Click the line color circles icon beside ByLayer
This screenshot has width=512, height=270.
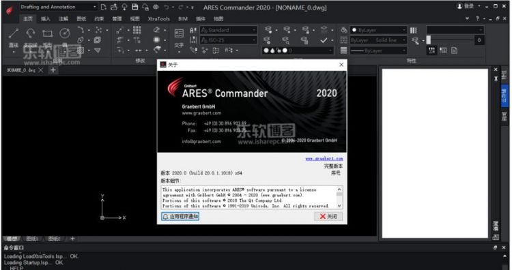(344, 30)
